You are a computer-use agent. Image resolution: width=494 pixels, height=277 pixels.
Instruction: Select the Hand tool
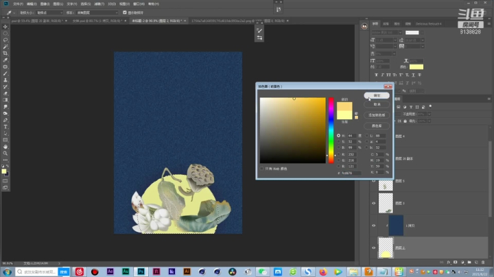[x=5, y=147]
